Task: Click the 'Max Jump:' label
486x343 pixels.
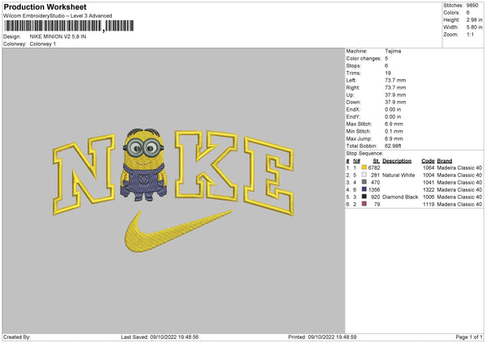Action: [x=359, y=138]
